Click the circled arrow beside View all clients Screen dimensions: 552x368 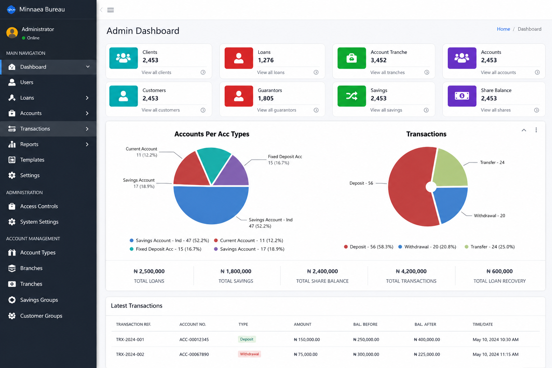point(203,72)
